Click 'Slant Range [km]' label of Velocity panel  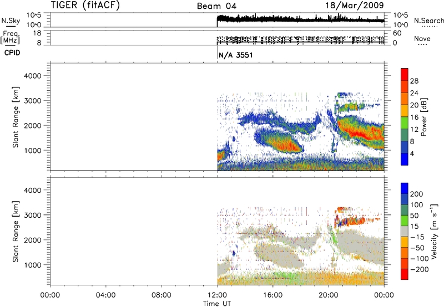tap(16, 232)
